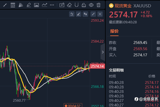Click the +4.72 change value
Image resolution: width=160 pixels, height=107 pixels.
pyautogui.click(x=145, y=12)
